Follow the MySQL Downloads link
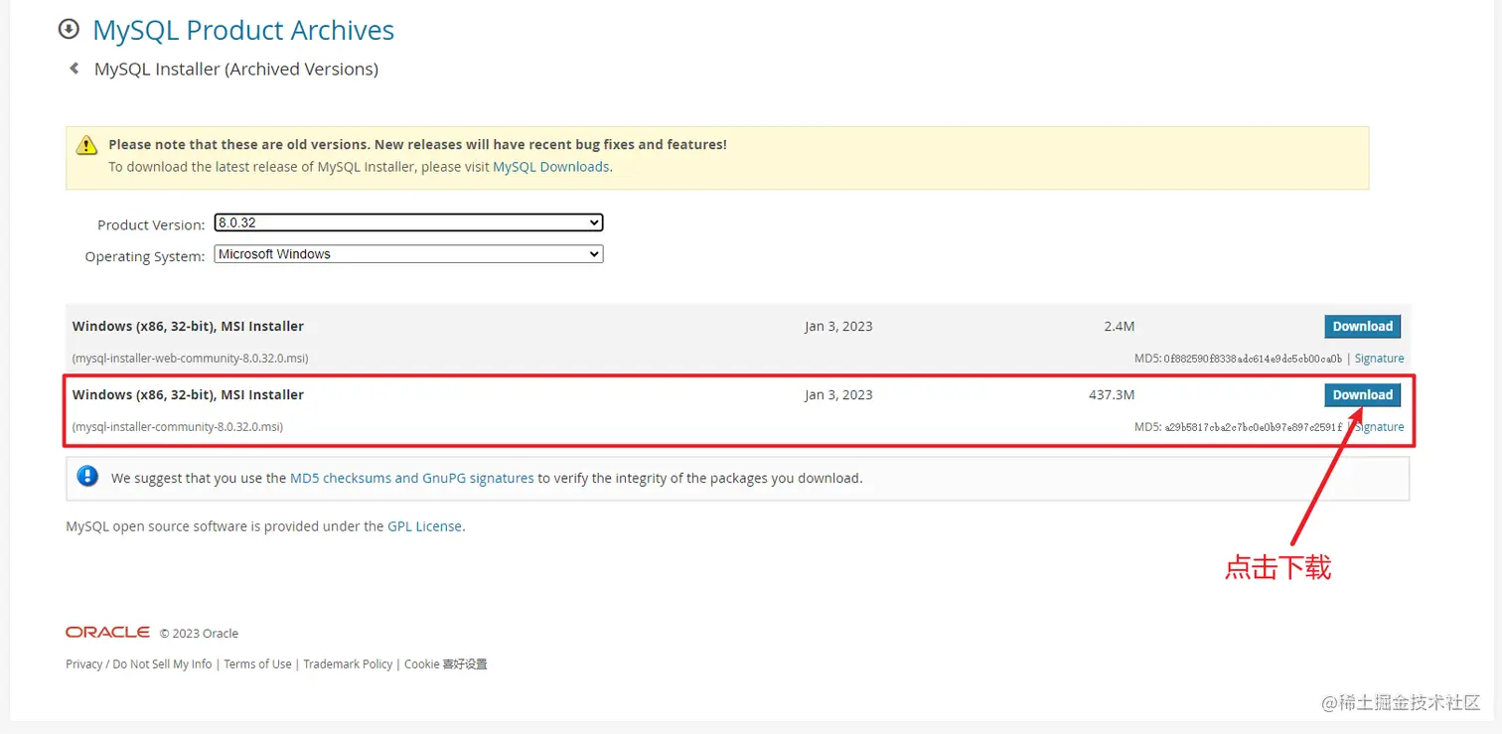1502x734 pixels. (551, 167)
